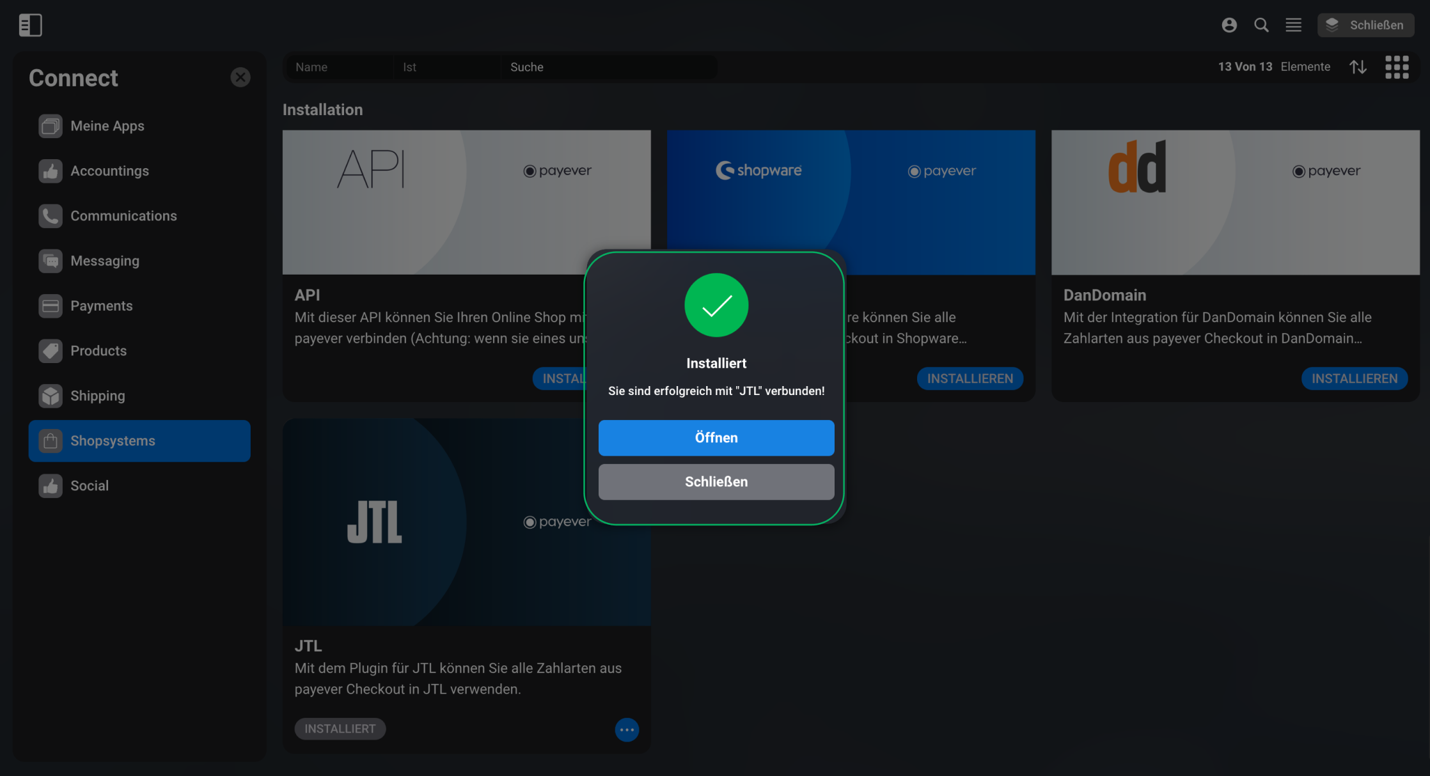This screenshot has width=1430, height=776.
Task: Close the Connect sidebar panel
Action: [x=240, y=77]
